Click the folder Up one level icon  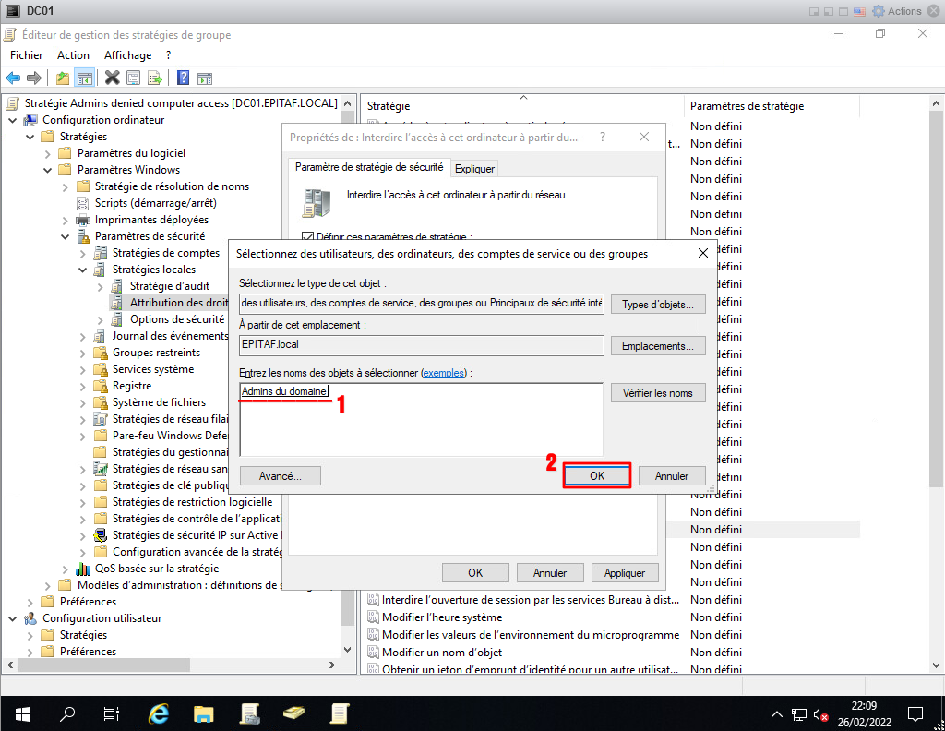click(x=63, y=78)
